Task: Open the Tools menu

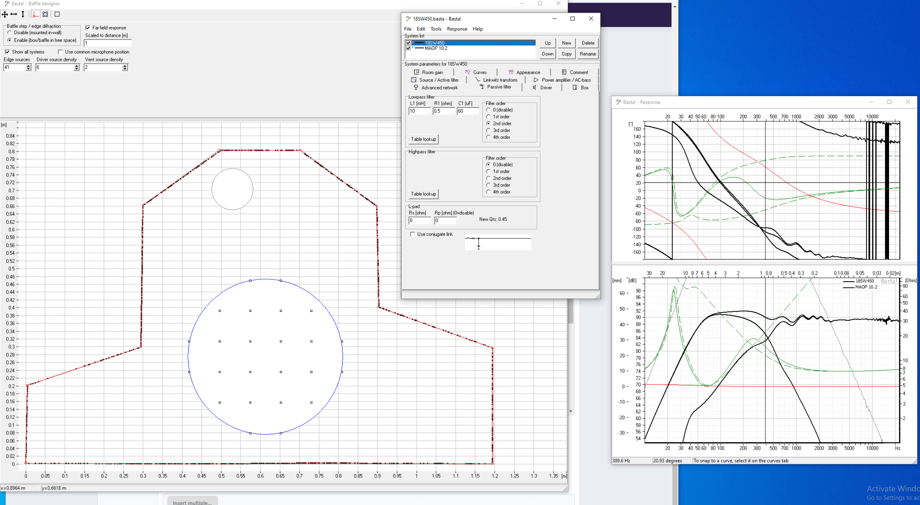Action: [436, 29]
